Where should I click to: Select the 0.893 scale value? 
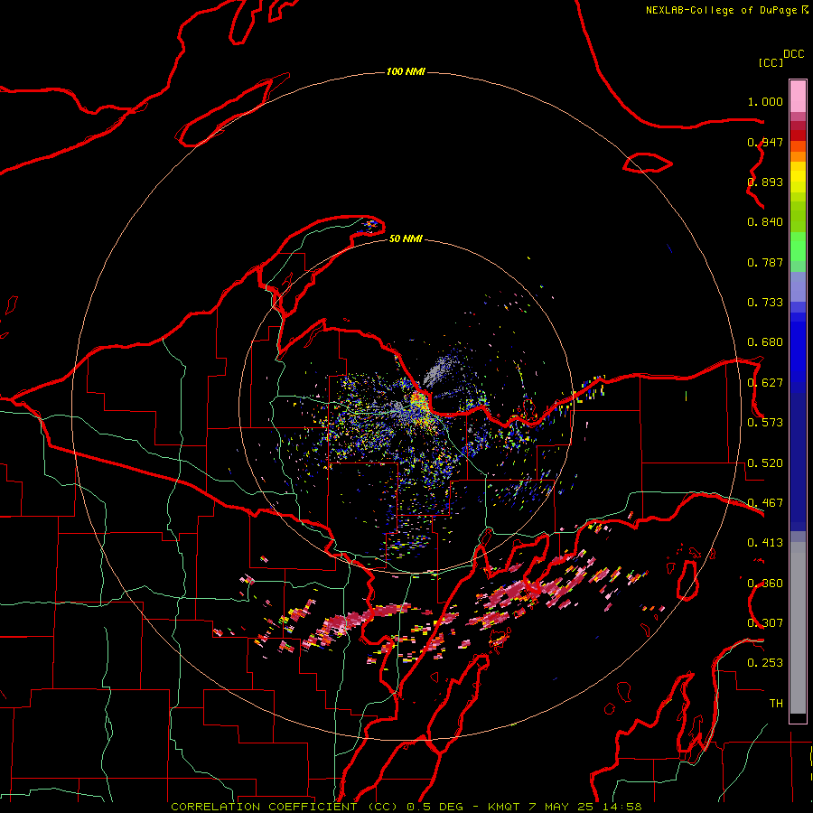coord(765,182)
